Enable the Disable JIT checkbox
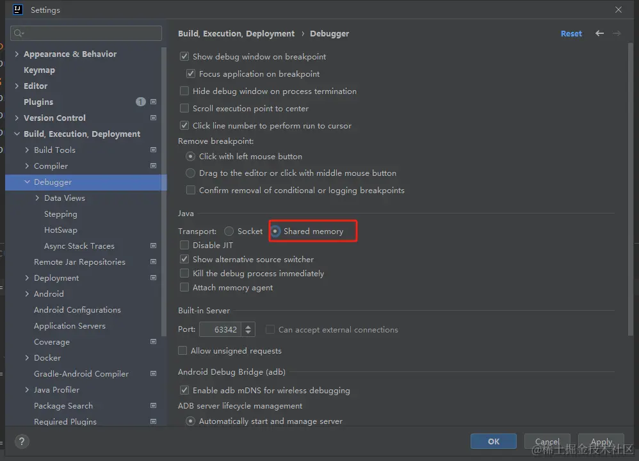The width and height of the screenshot is (639, 461). coord(184,245)
